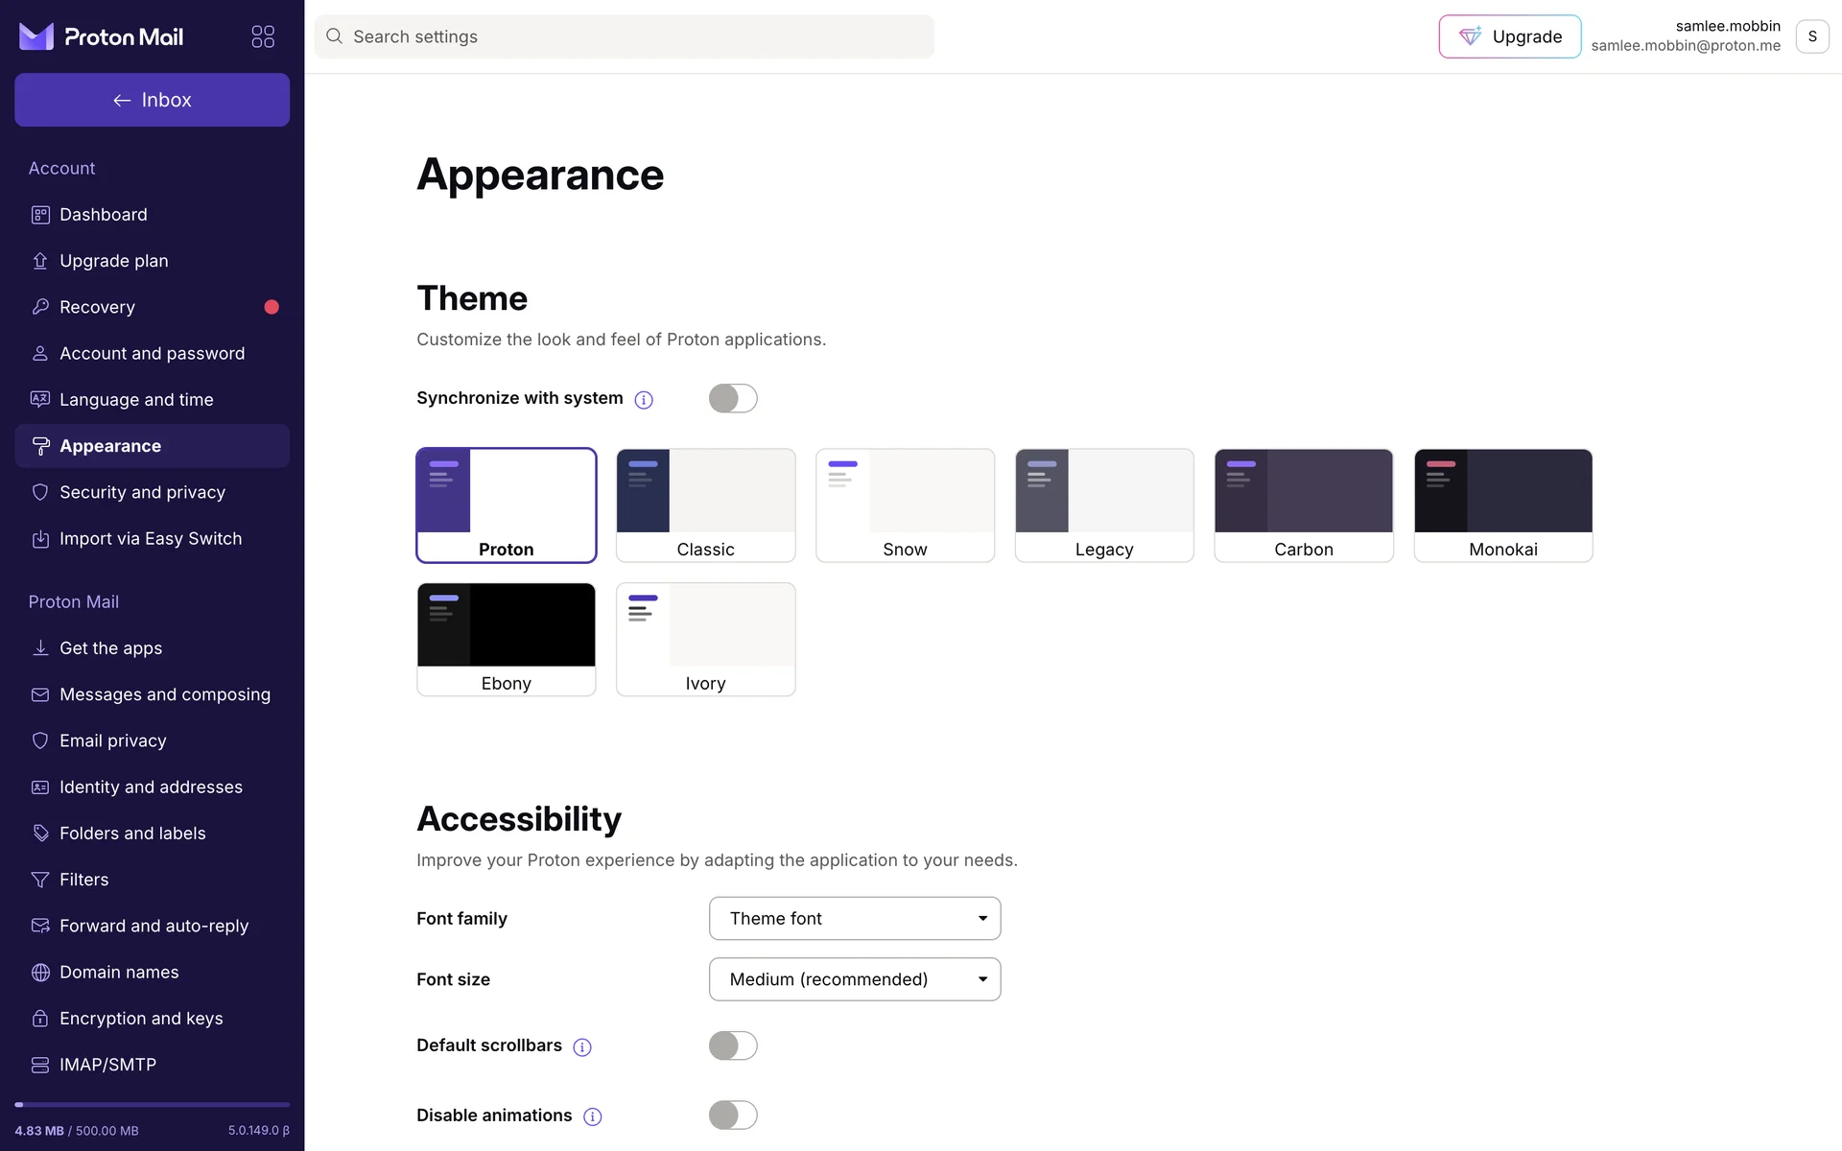Open the Folders and labels section
The width and height of the screenshot is (1842, 1151).
click(x=132, y=834)
